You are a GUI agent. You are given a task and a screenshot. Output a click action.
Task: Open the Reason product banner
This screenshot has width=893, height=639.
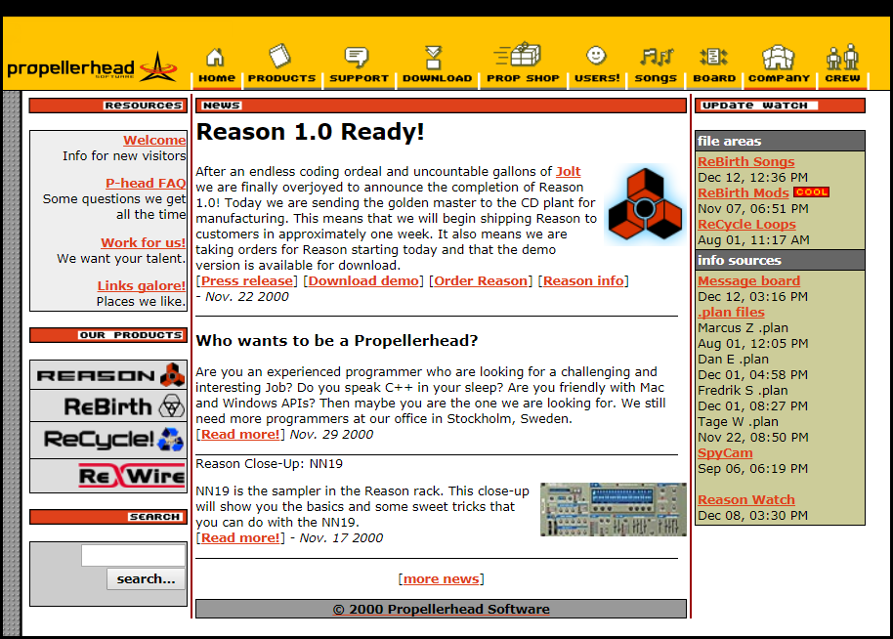[108, 375]
